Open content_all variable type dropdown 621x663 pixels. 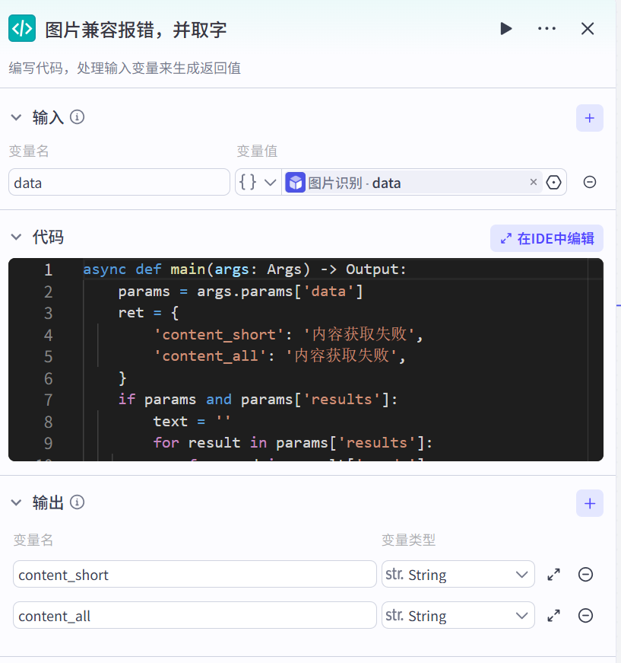point(458,616)
